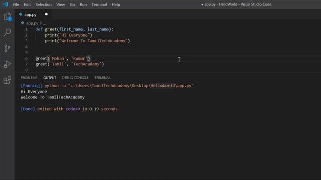Open the View menu
The width and height of the screenshot is (321, 180).
(61, 4)
